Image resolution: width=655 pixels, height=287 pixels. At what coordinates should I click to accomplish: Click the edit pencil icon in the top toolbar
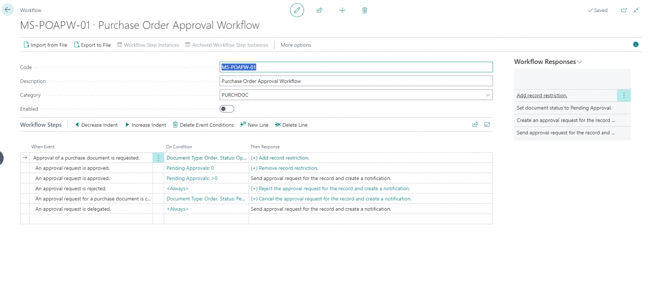297,10
